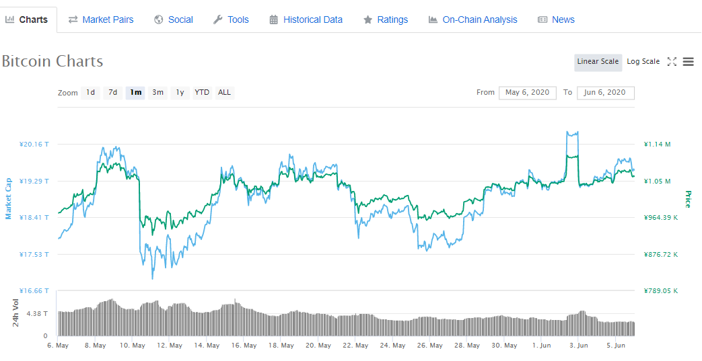This screenshot has width=702, height=361.
Task: Click the 5. Jun date label
Action: [616, 346]
